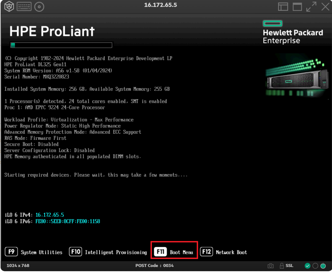The width and height of the screenshot is (332, 272).
Task: Click the Power Regulator Mode line
Action: click(x=63, y=126)
